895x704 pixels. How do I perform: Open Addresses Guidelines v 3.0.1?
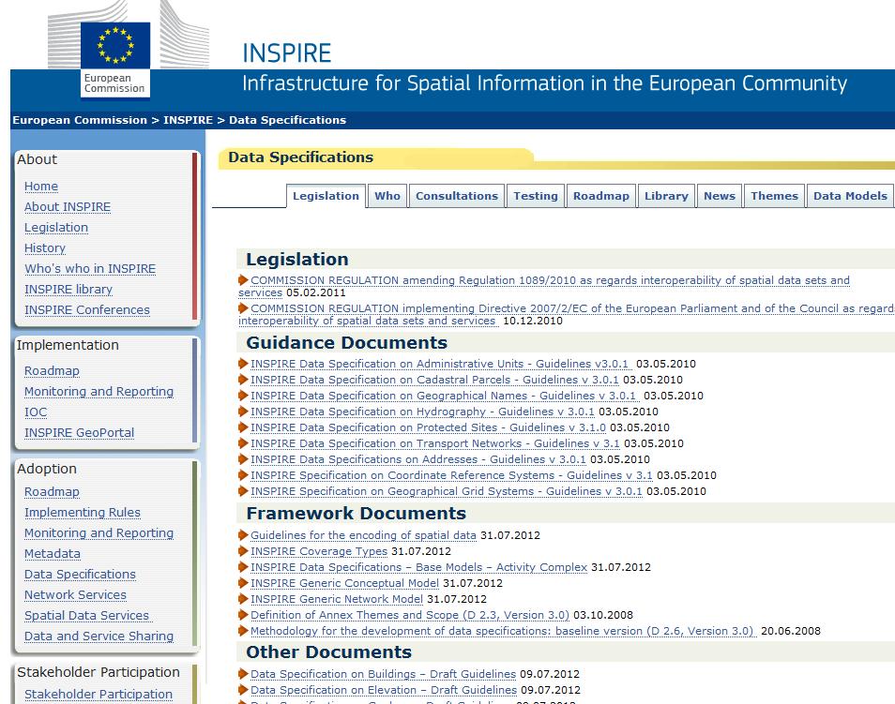click(x=418, y=460)
